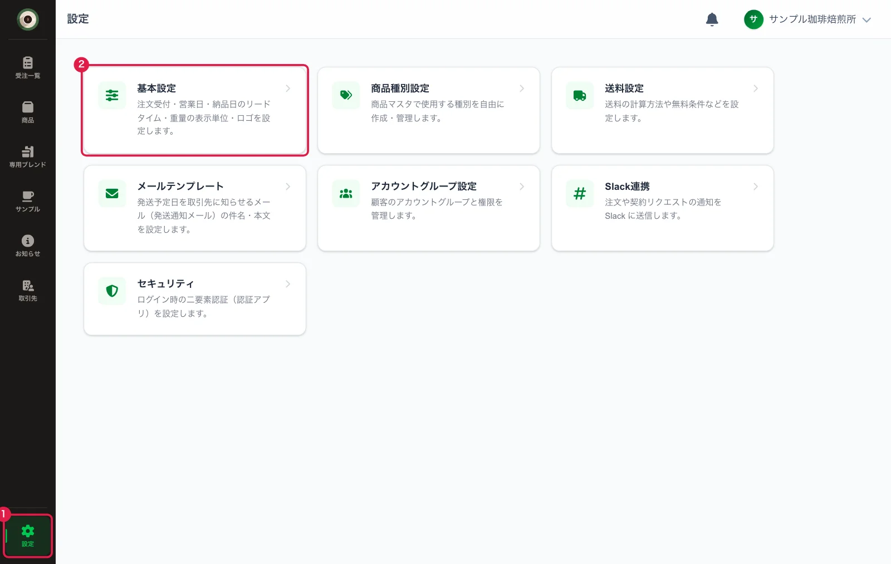Viewport: 891px width, 564px height.
Task: Click chevron on 基本設定 card
Action: pos(288,89)
